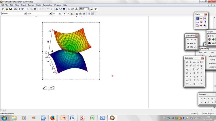Expand the 150% zoom dropdown
The height and width of the screenshot is (121, 216).
click(87, 9)
